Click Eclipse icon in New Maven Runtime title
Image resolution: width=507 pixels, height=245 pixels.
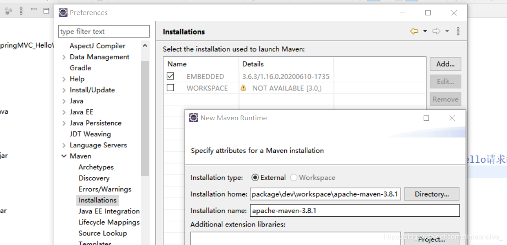pyautogui.click(x=193, y=118)
